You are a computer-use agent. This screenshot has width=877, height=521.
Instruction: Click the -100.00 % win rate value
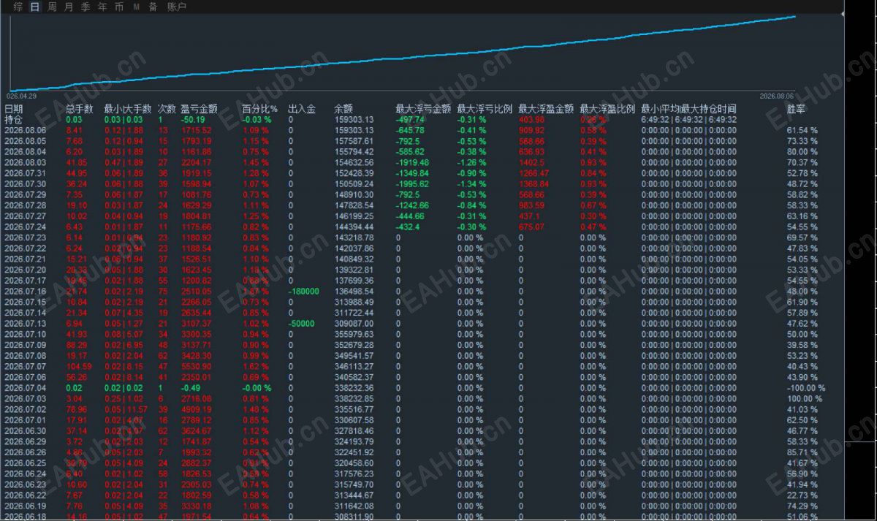click(806, 388)
